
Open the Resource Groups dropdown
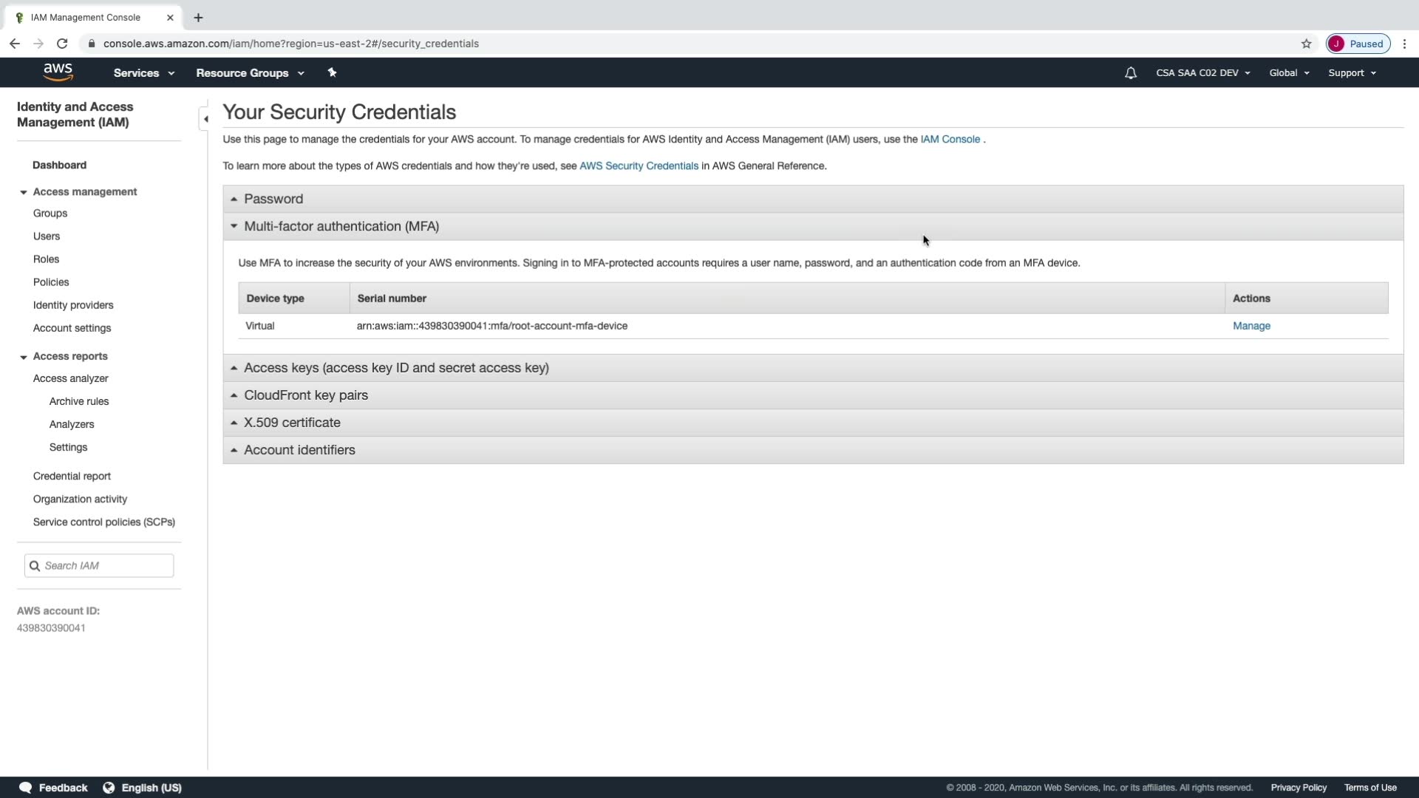(249, 73)
